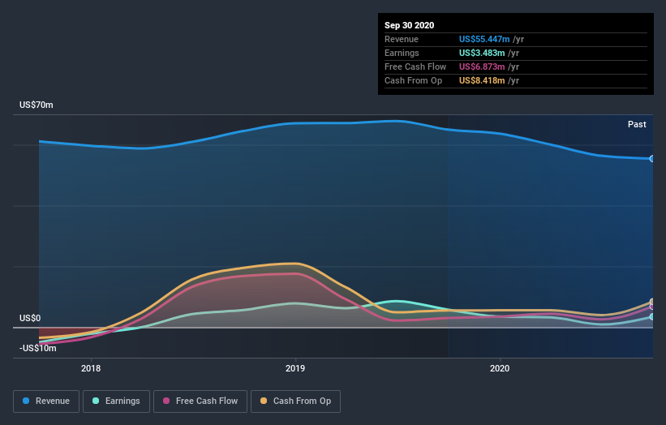Click the 2018 x-axis label
The image size is (666, 425).
tap(91, 368)
